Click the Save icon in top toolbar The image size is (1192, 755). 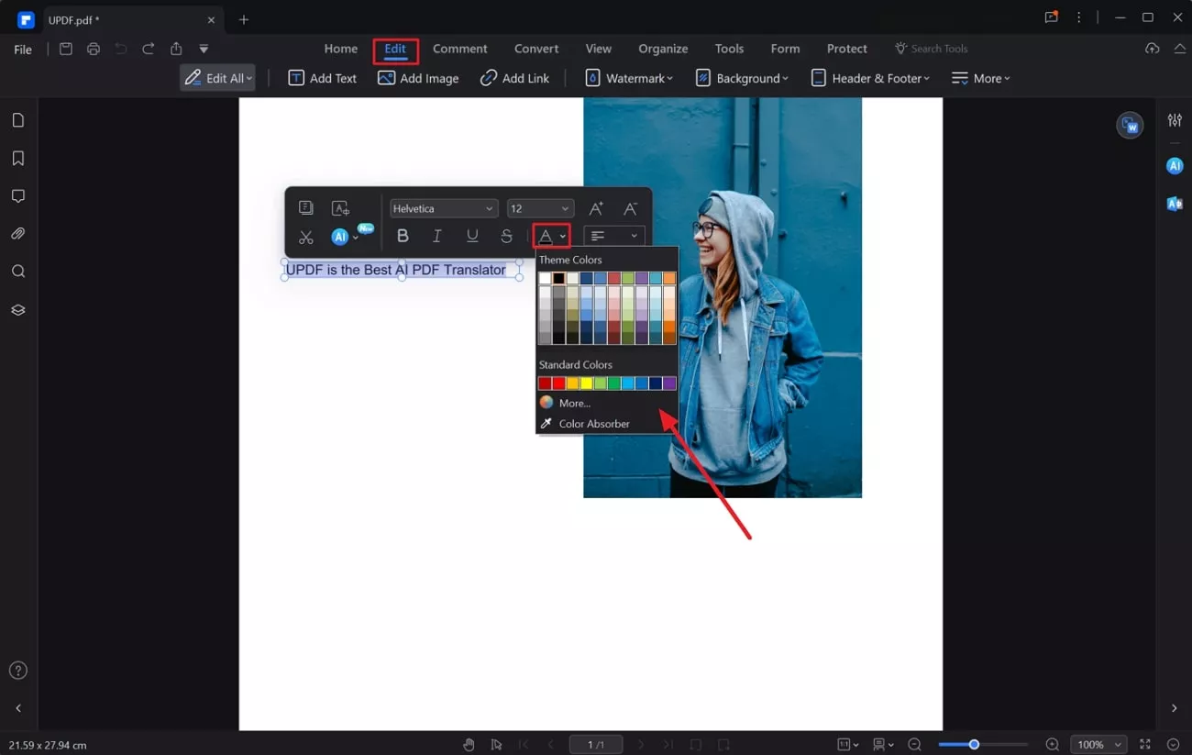coord(66,49)
